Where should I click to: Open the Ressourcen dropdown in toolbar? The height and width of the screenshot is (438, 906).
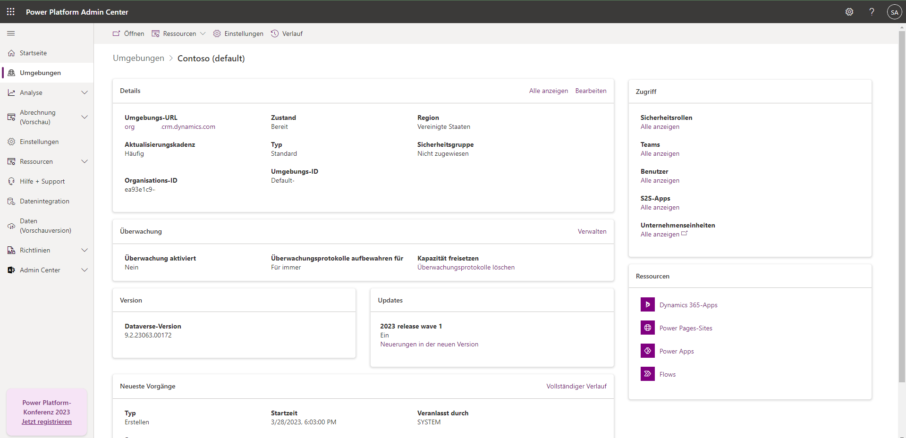click(x=179, y=34)
